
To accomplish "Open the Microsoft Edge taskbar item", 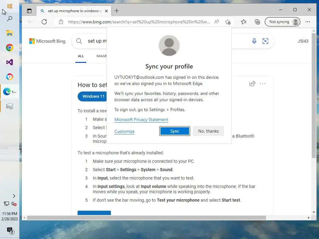I will pyautogui.click(x=10, y=92).
